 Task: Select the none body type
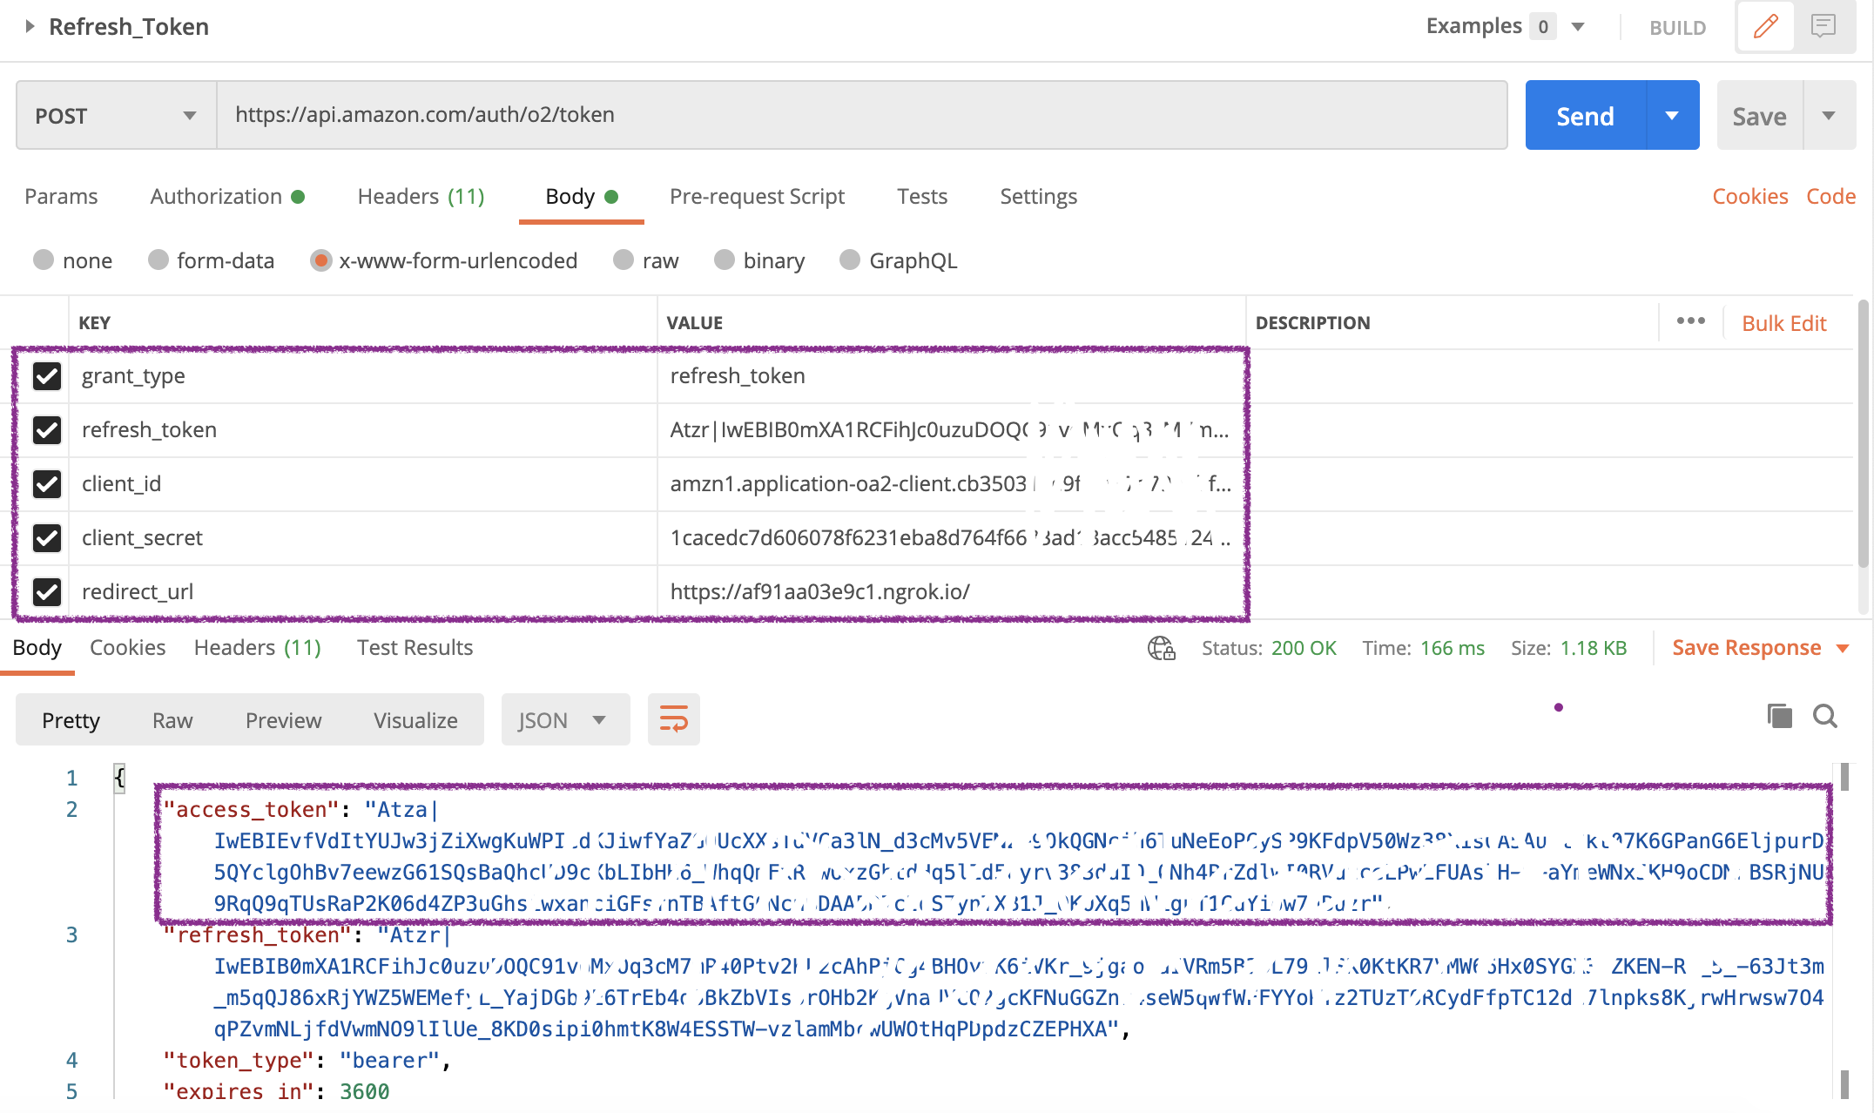tap(43, 260)
